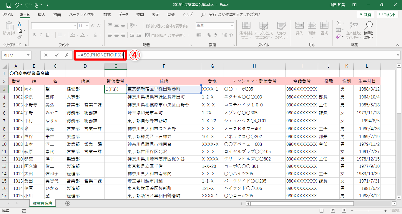
Task: Switch to the データ tab
Action: pos(124,14)
